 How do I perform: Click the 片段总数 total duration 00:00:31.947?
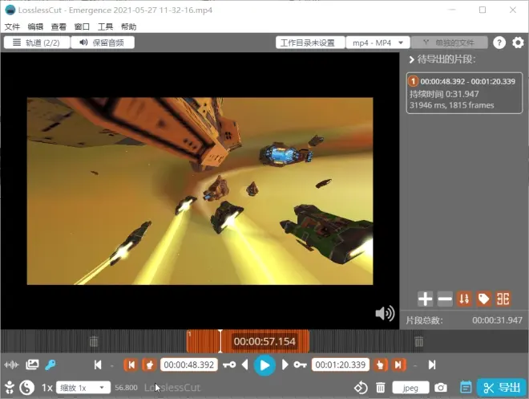coord(497,320)
